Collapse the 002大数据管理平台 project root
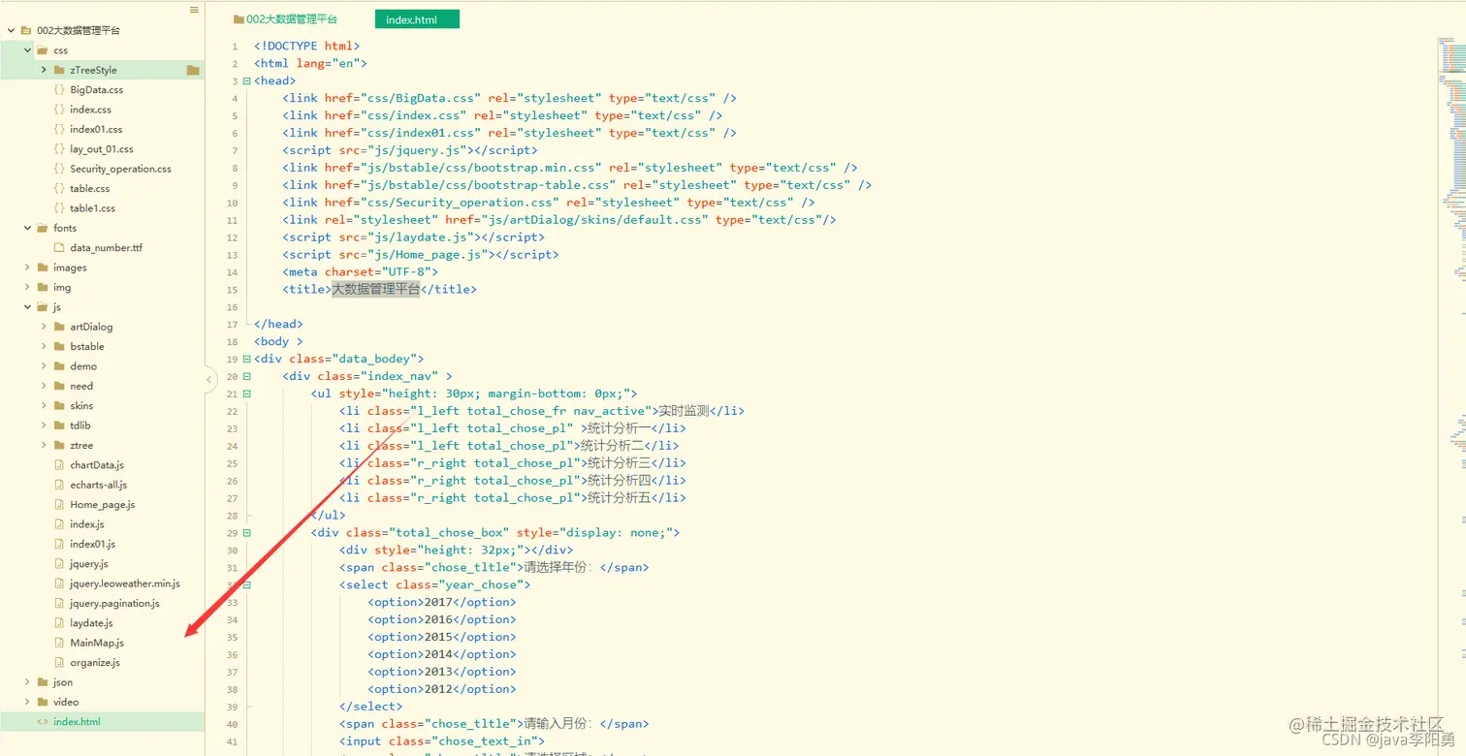Screen dimensions: 1466x756 [11, 30]
